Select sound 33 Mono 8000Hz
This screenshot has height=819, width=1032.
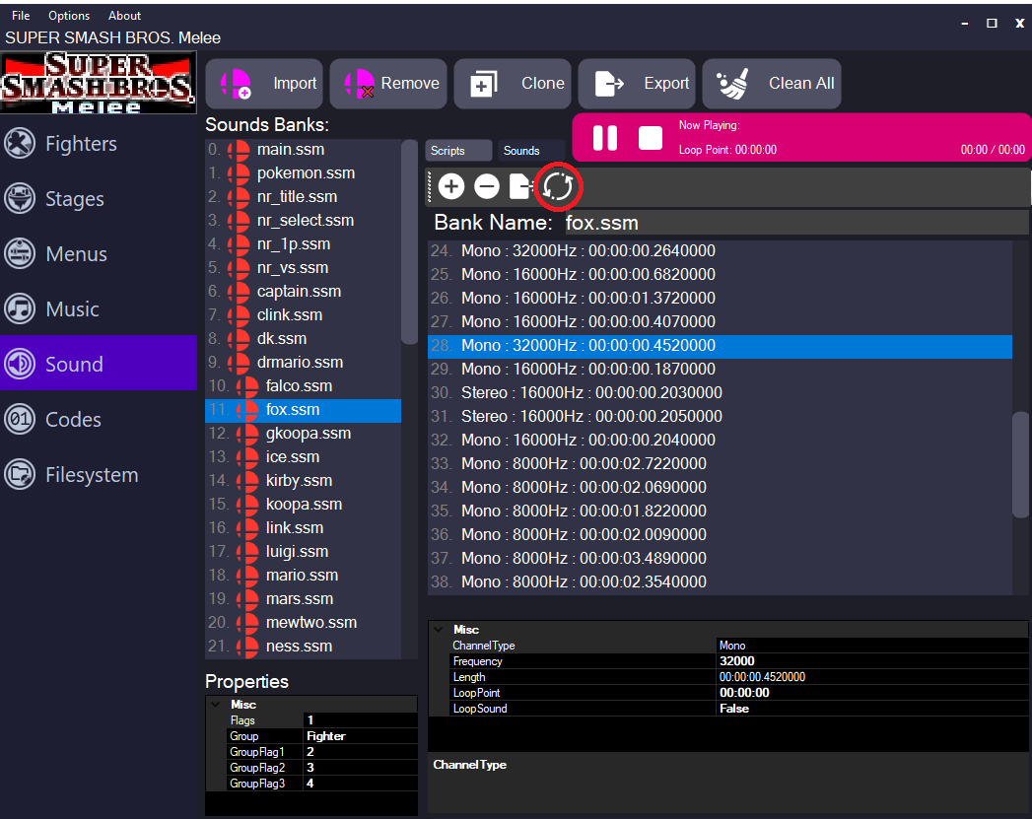click(720, 464)
